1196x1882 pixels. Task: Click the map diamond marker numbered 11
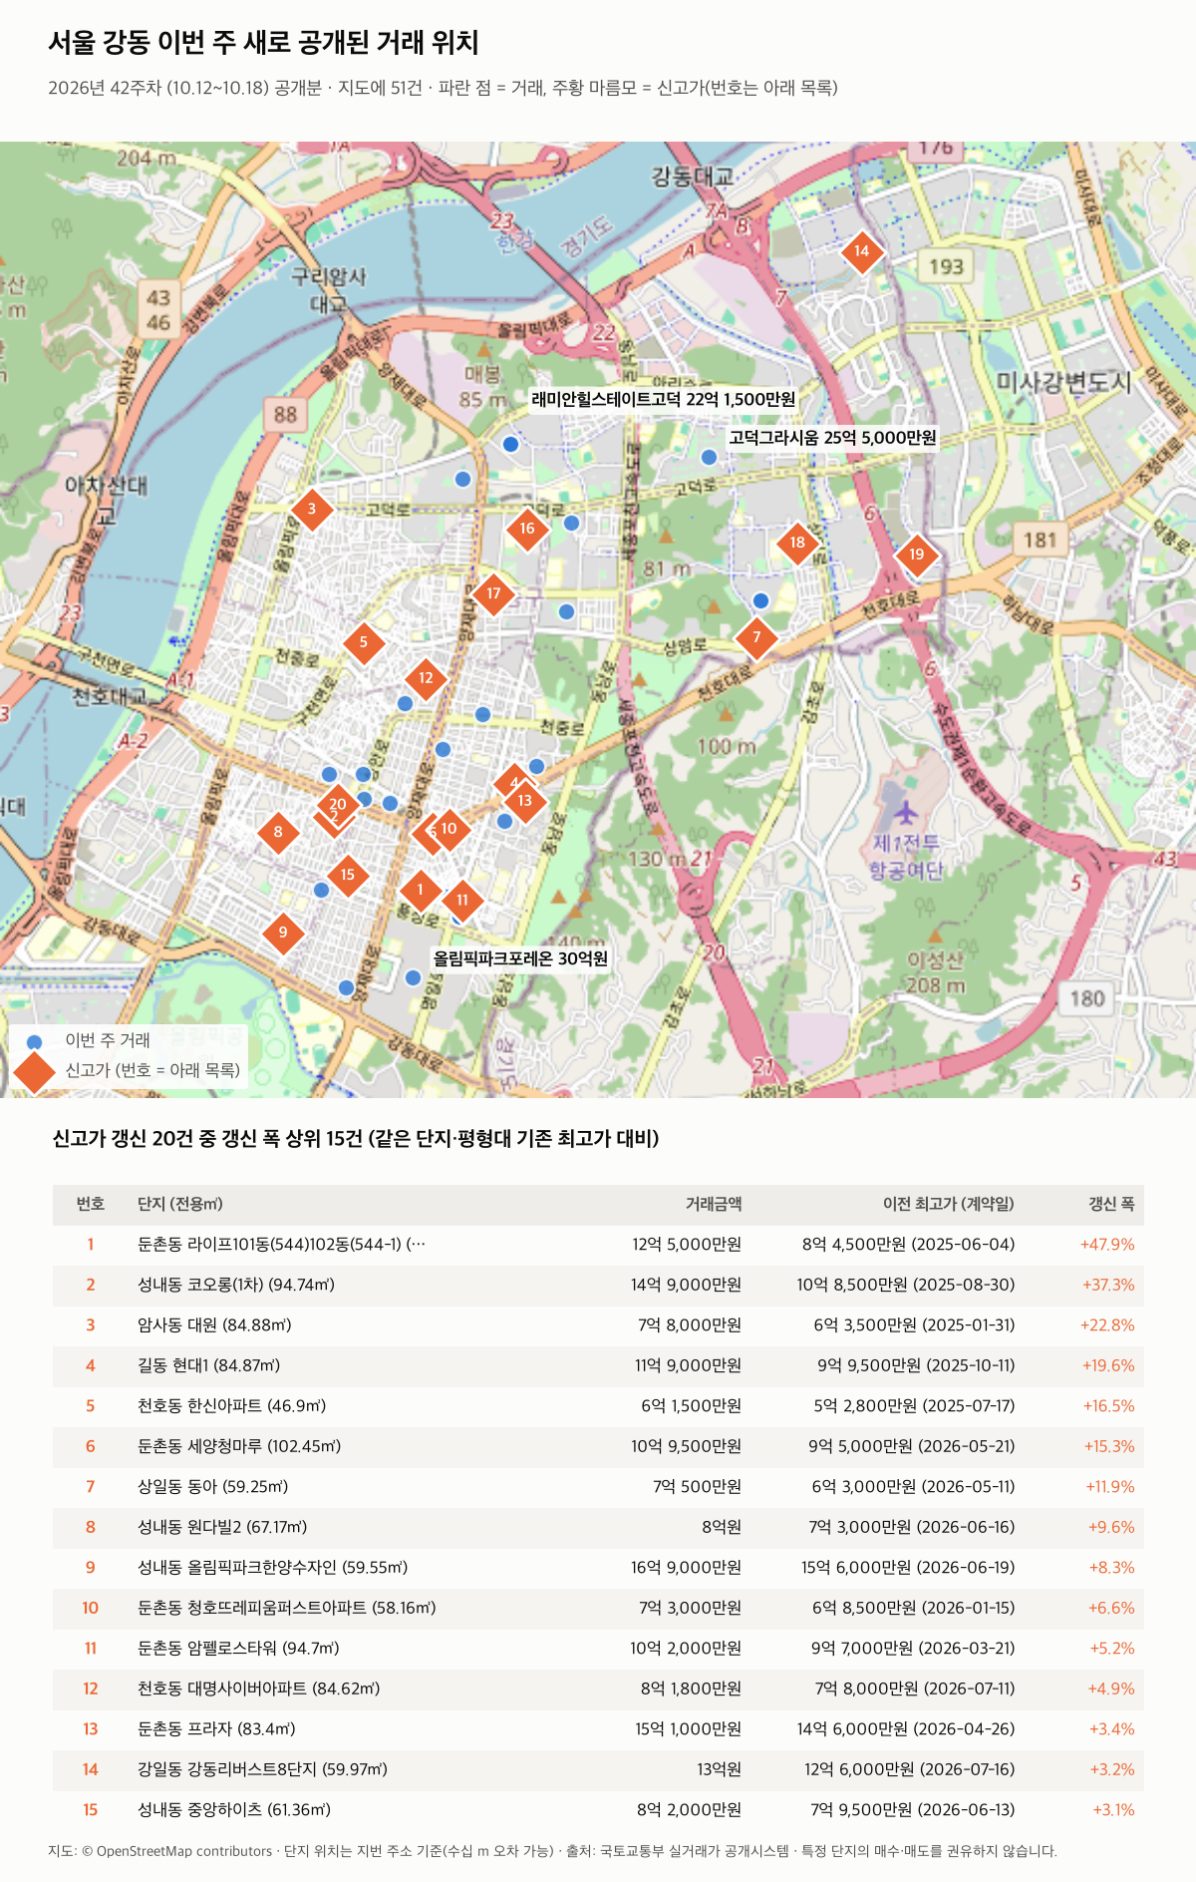[462, 900]
